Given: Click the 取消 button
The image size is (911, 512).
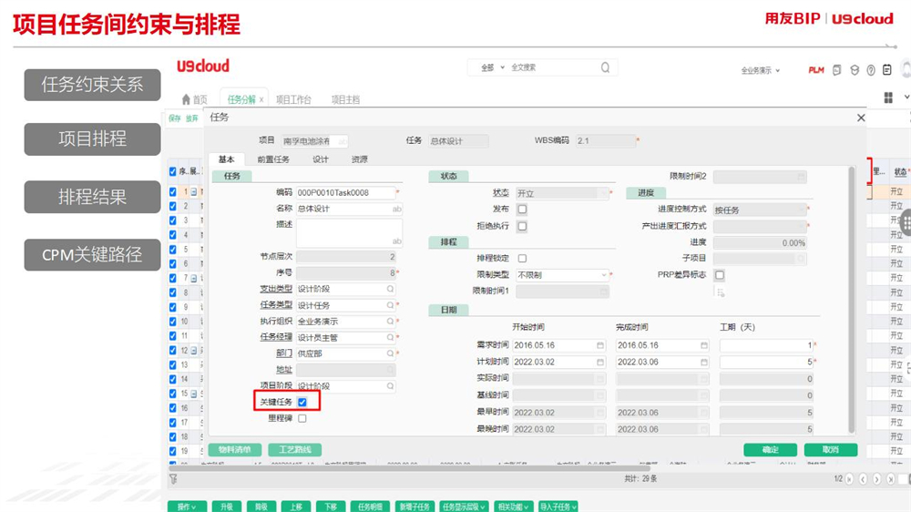Looking at the screenshot, I should tap(830, 450).
